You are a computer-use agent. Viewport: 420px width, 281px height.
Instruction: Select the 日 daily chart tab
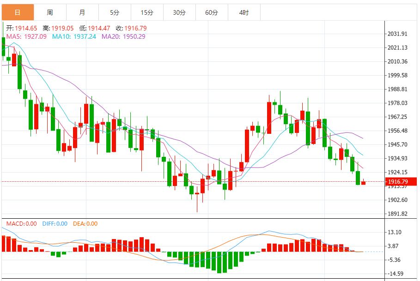(x=18, y=12)
